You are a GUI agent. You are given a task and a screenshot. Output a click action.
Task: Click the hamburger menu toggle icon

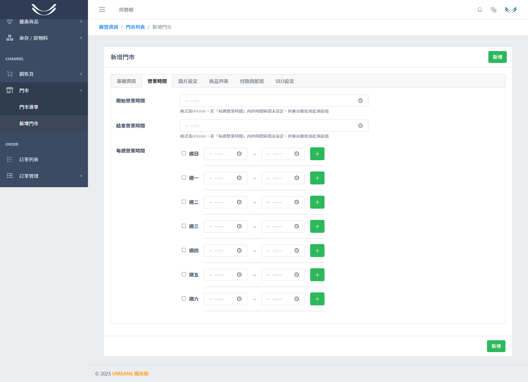pos(102,10)
